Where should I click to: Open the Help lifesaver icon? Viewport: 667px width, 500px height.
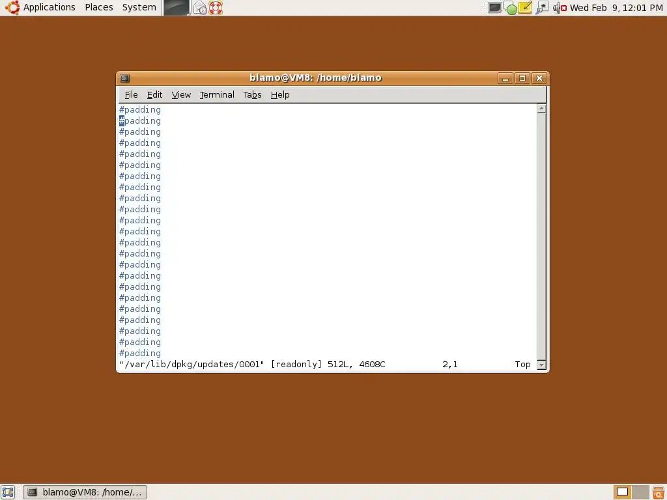click(216, 8)
